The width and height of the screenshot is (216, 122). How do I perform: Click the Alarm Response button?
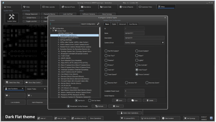[x=37, y=102]
